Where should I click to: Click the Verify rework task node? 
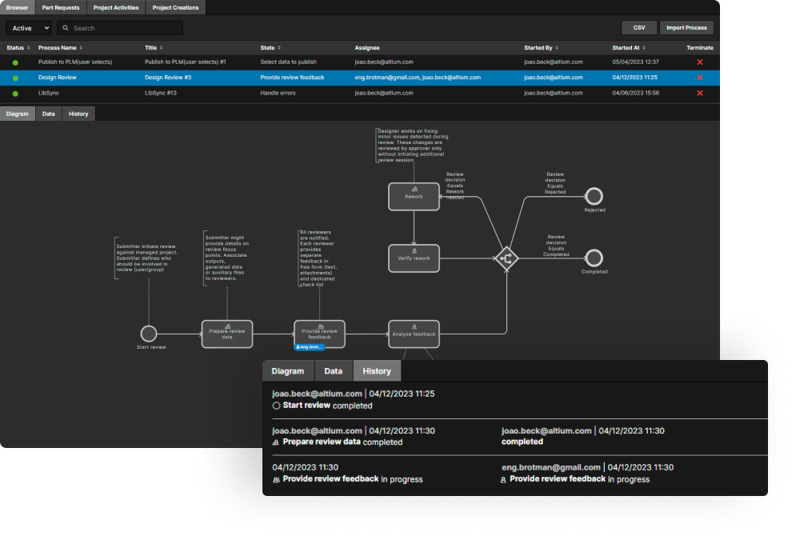[x=414, y=258]
